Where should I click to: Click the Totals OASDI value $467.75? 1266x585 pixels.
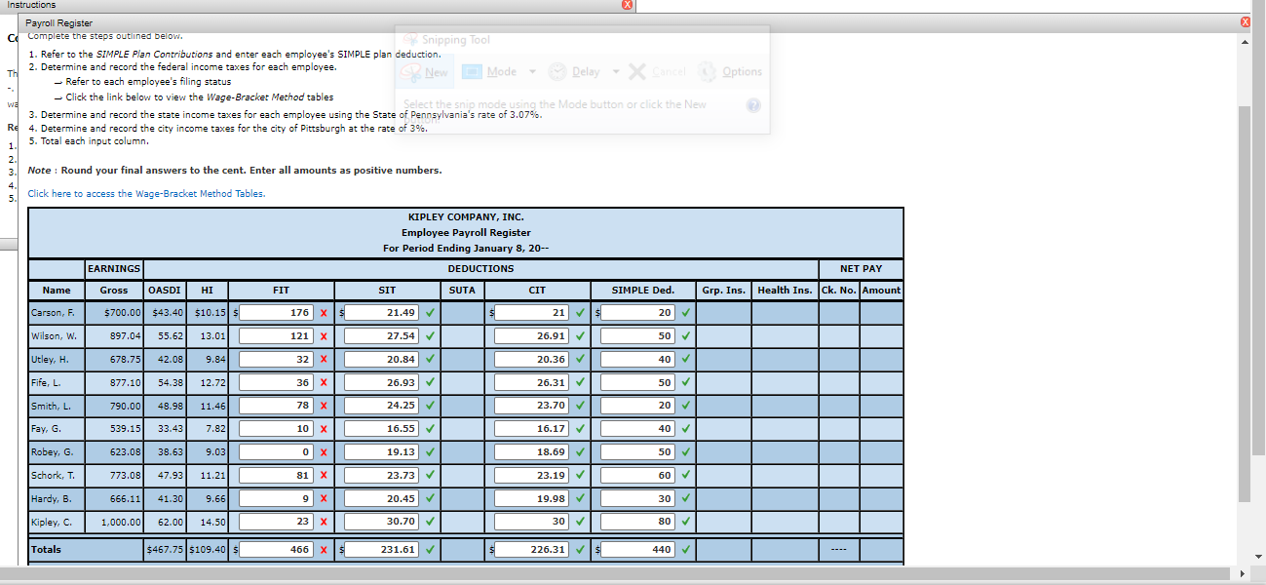164,550
